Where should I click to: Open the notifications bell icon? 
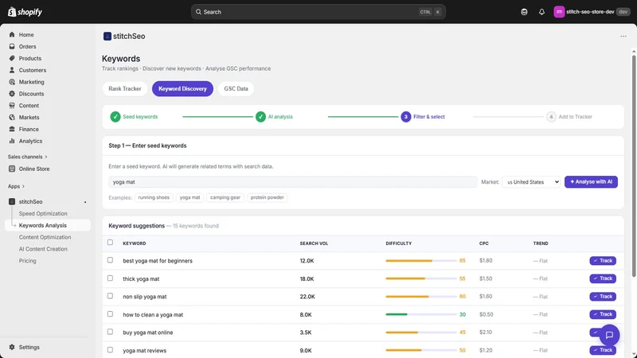click(x=541, y=12)
